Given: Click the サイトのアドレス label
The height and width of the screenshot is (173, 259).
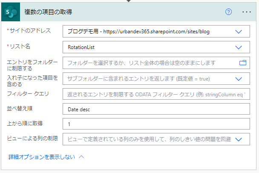Looking at the screenshot, I should coord(30,31).
